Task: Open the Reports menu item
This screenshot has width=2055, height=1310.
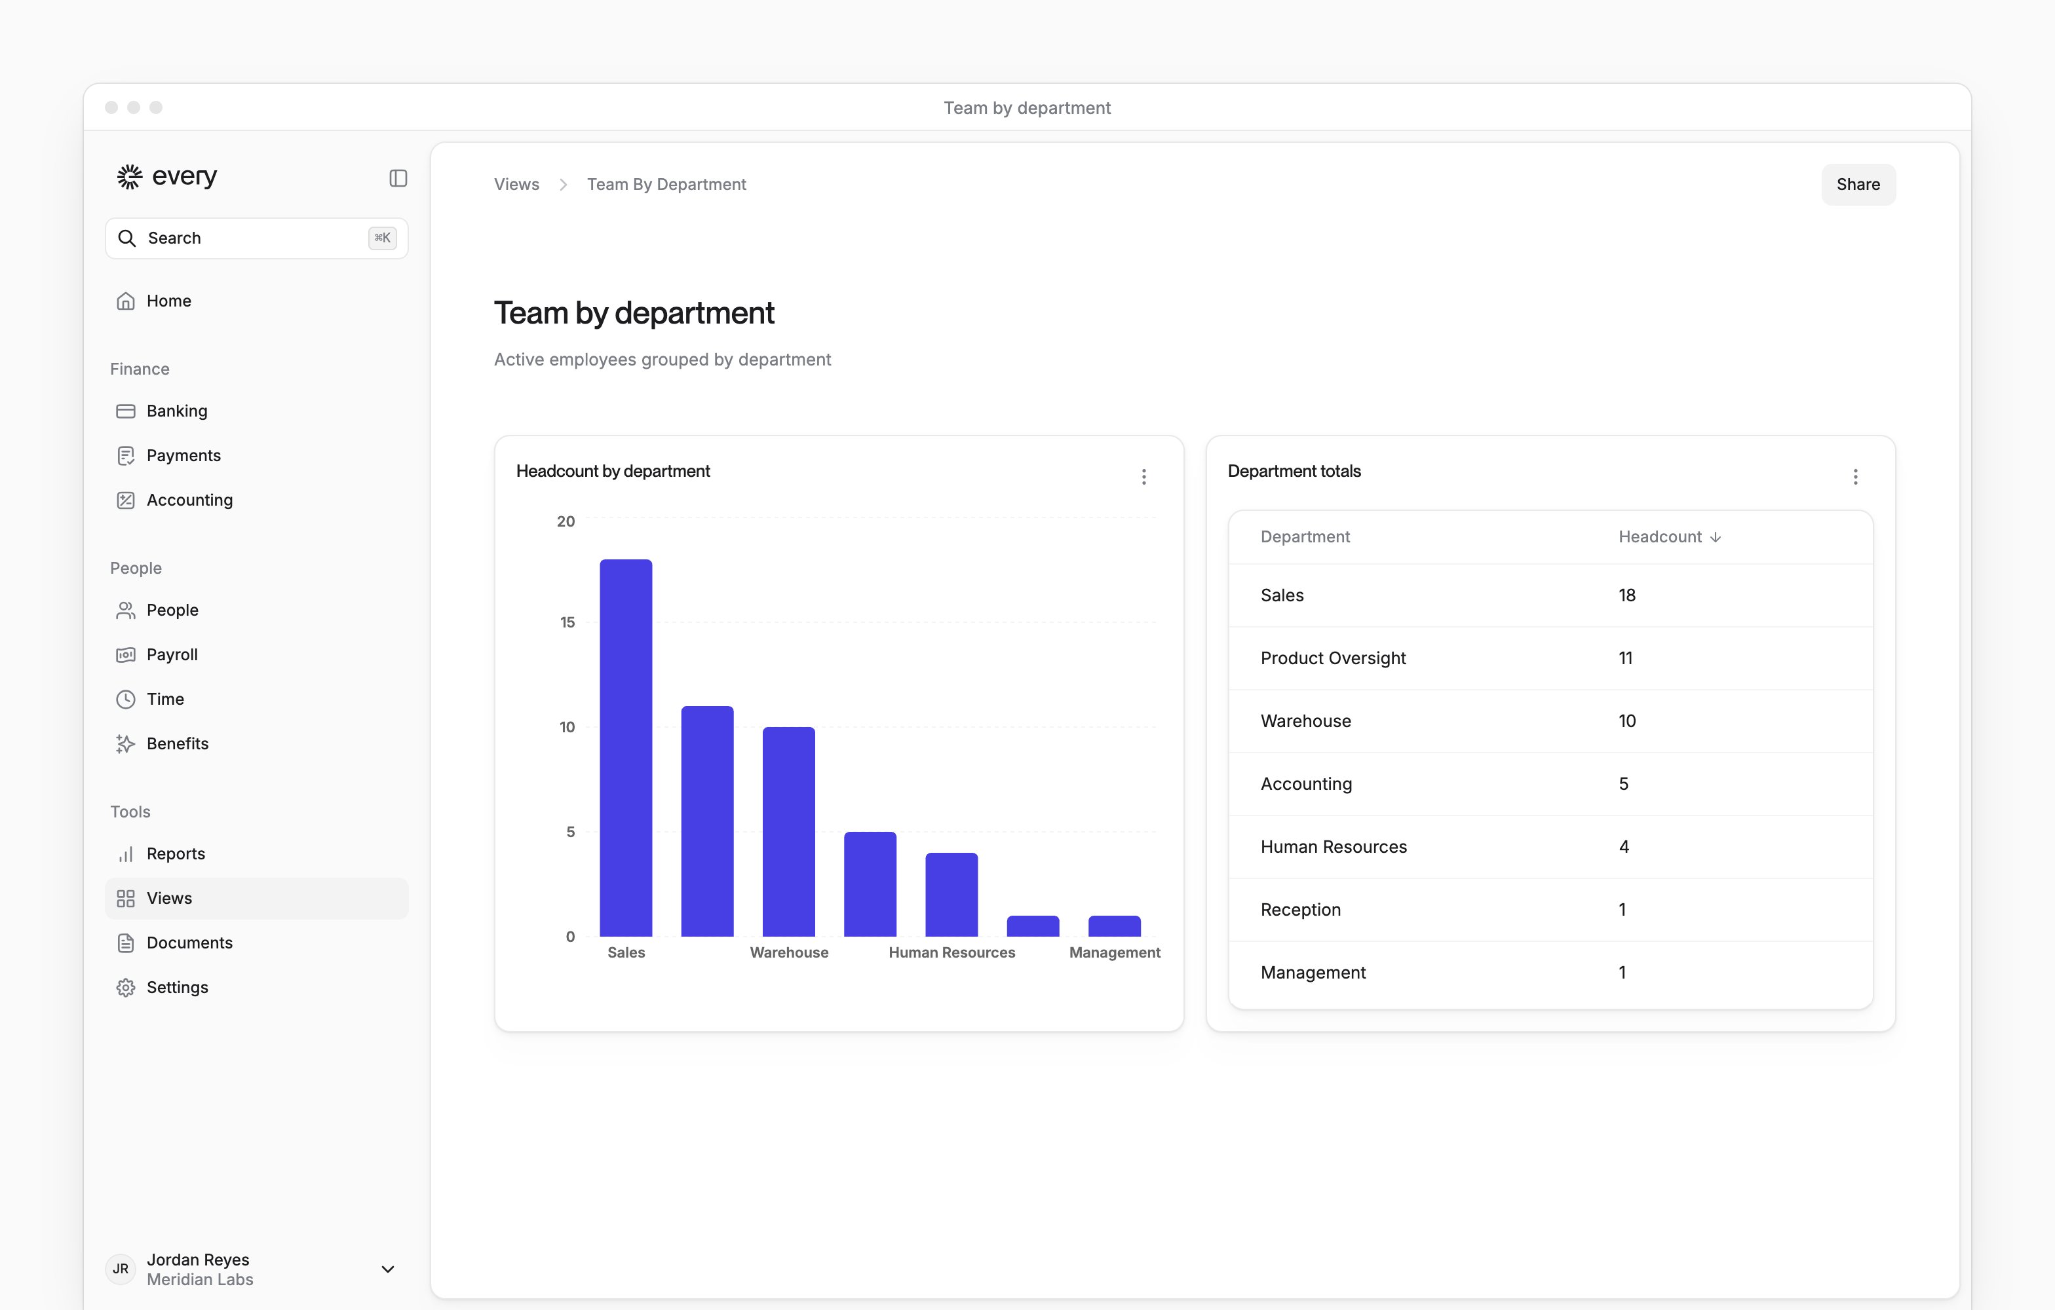Action: point(256,853)
